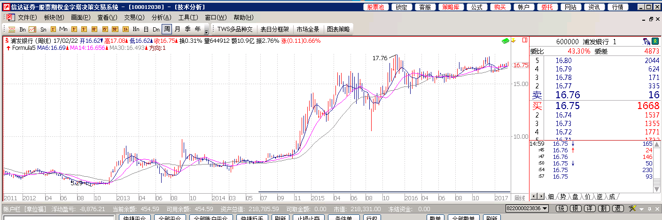Image resolution: width=662 pixels, height=220 pixels.
Task: Switch to the 逆 tab
Action: pos(600,196)
